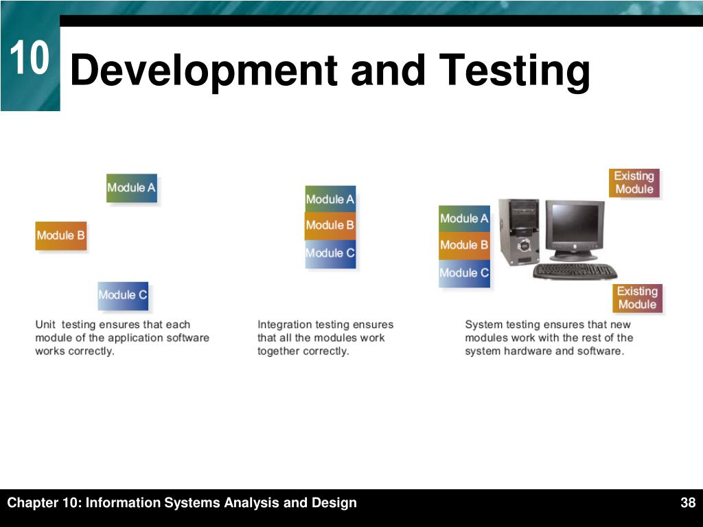Select the standalone Module A box under unit testing
The height and width of the screenshot is (527, 703).
131,188
